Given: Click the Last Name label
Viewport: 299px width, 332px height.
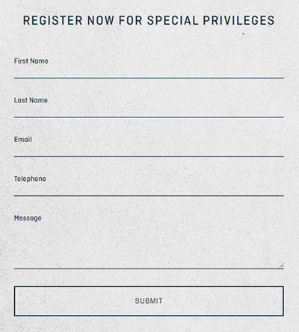Looking at the screenshot, I should pos(31,100).
